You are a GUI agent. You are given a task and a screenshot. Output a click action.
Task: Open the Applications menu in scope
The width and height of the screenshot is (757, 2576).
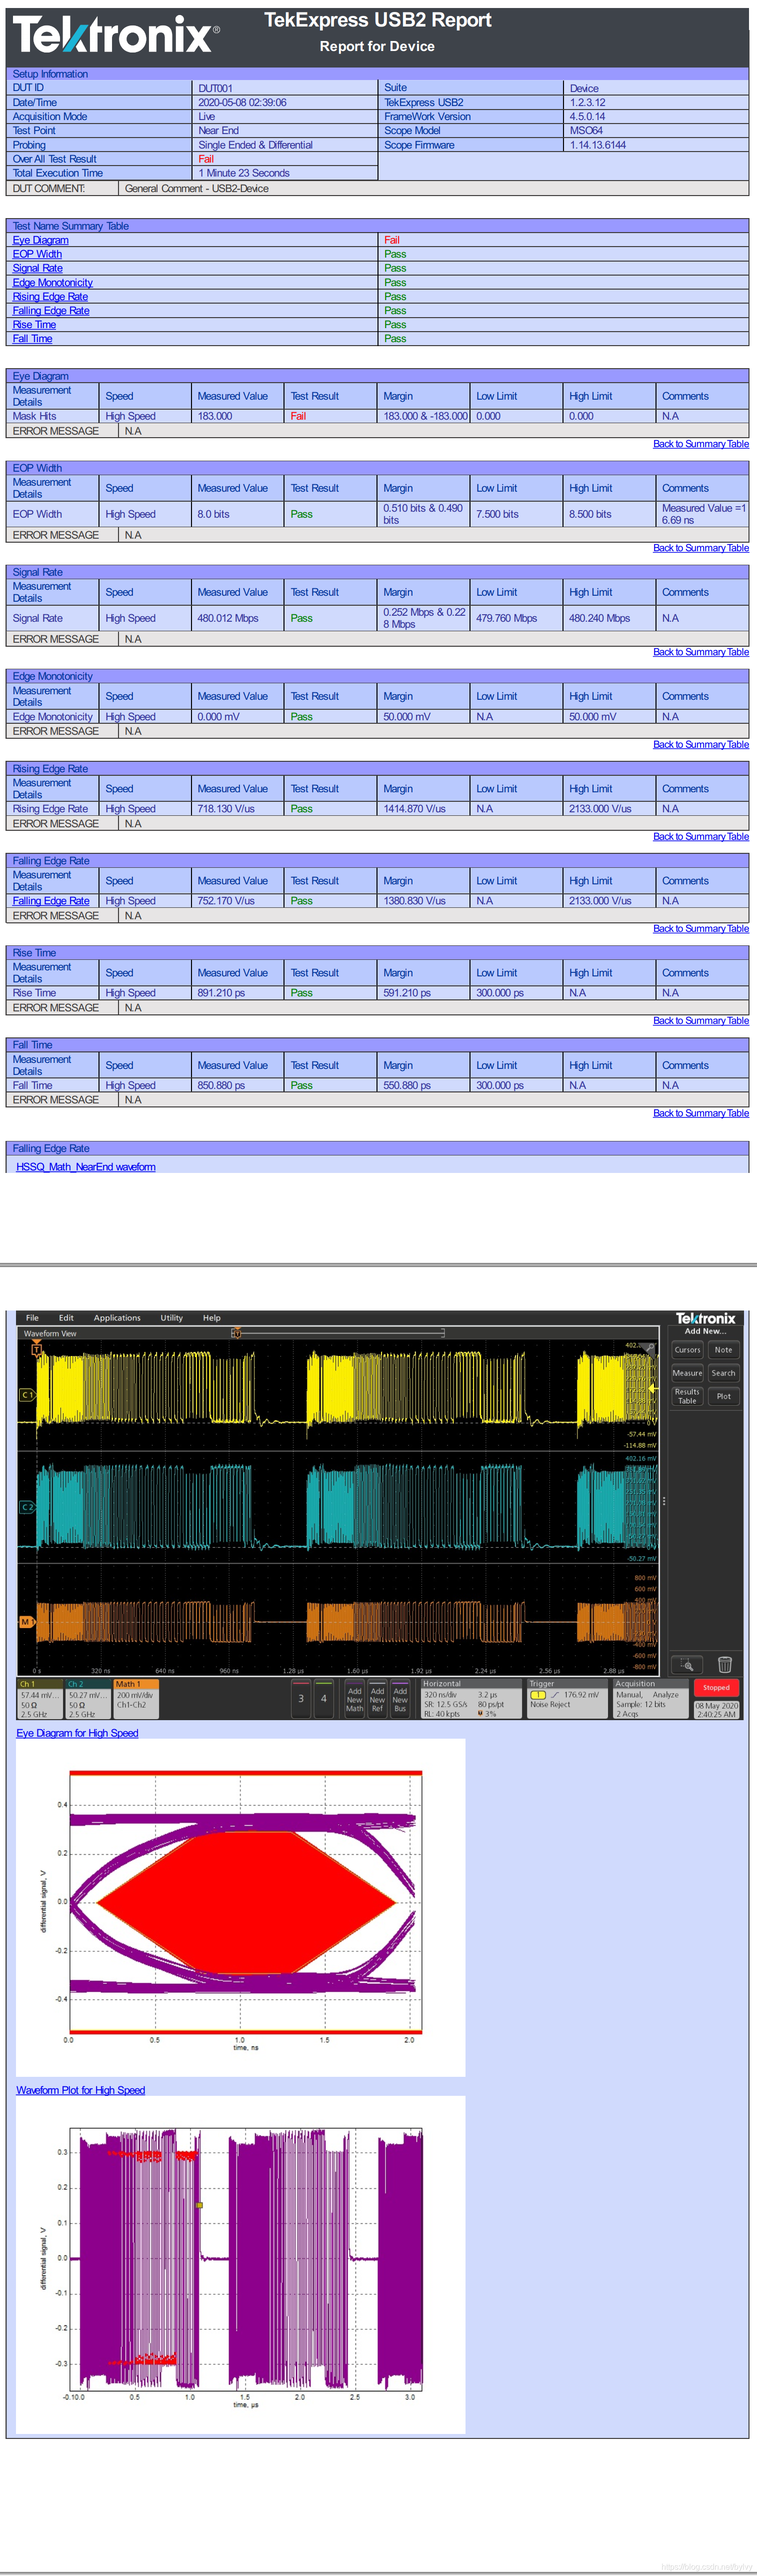pyautogui.click(x=117, y=1318)
